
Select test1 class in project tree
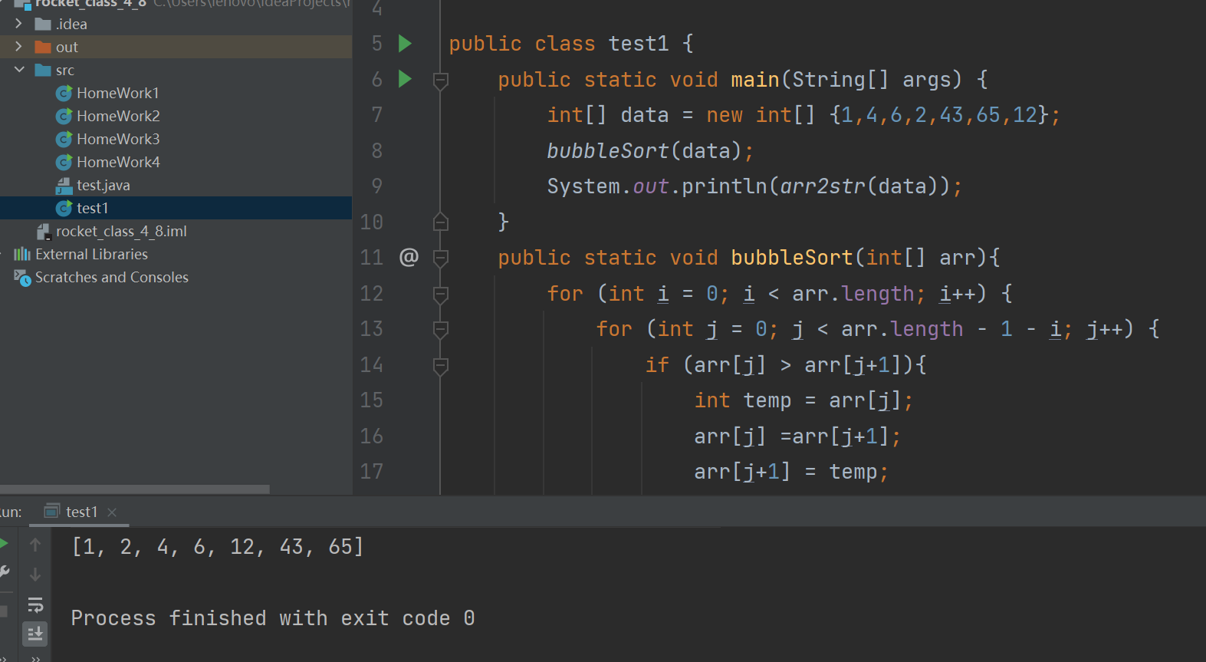[93, 208]
